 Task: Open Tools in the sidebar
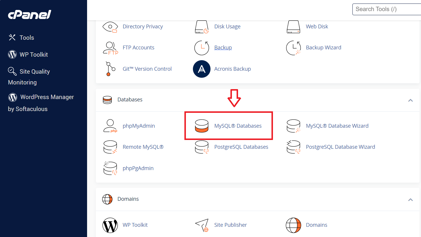click(x=27, y=38)
